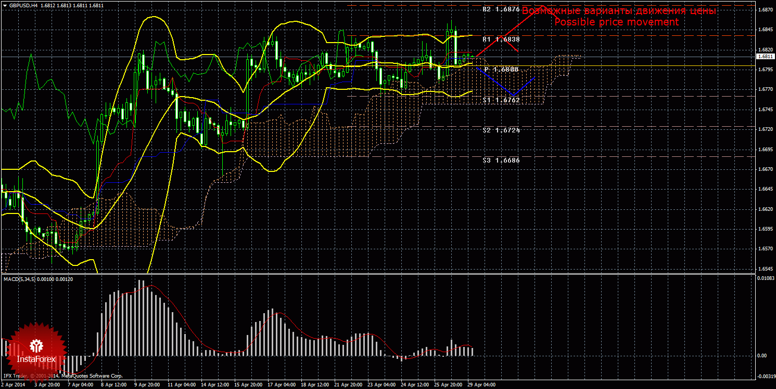Select the P 1.6800 pivot label
Viewport: 776px width, 389px height.
(501, 69)
